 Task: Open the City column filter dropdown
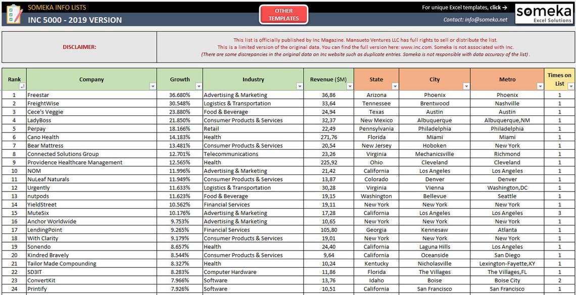click(466, 87)
